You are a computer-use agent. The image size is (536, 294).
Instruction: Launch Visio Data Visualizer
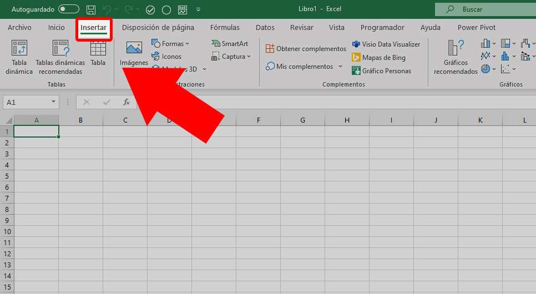pyautogui.click(x=386, y=44)
